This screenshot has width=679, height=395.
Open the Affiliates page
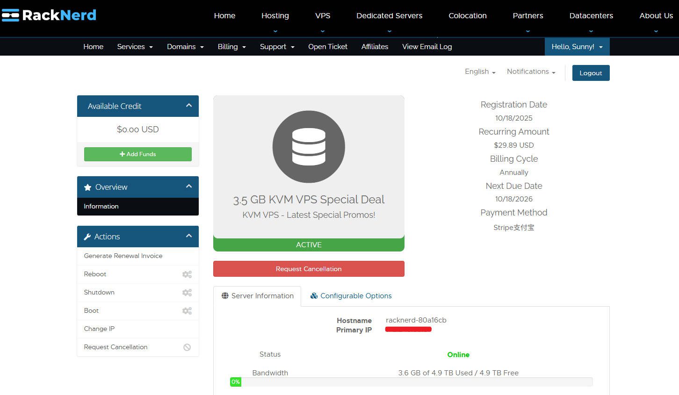375,47
